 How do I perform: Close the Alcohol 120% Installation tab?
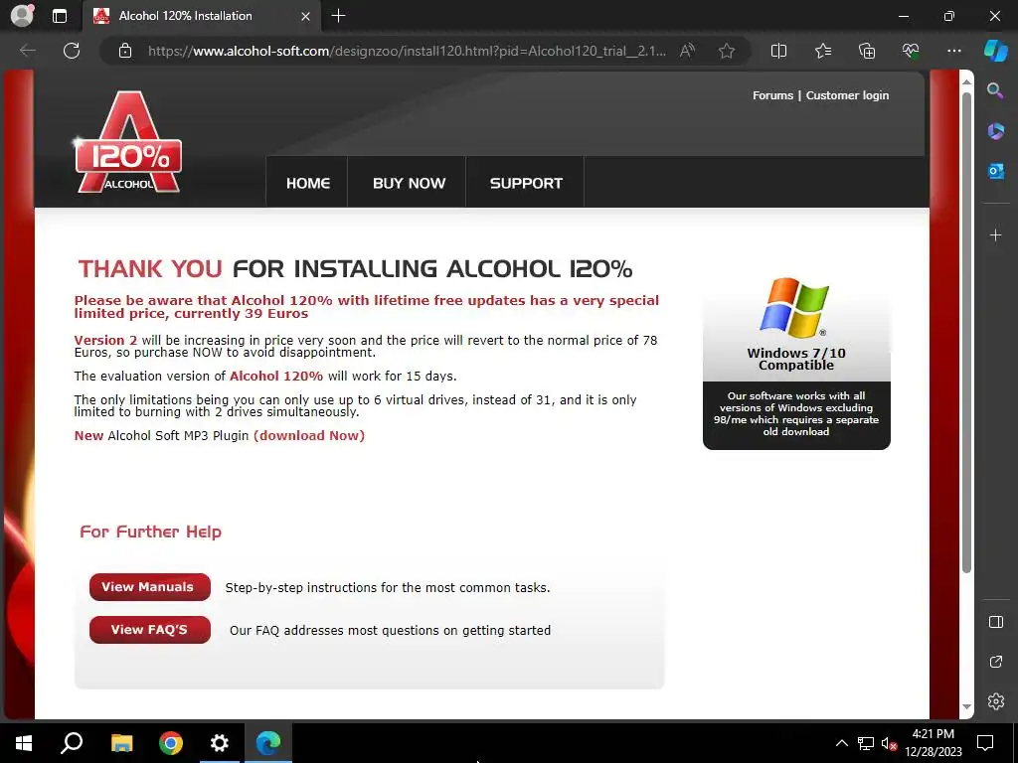(306, 16)
